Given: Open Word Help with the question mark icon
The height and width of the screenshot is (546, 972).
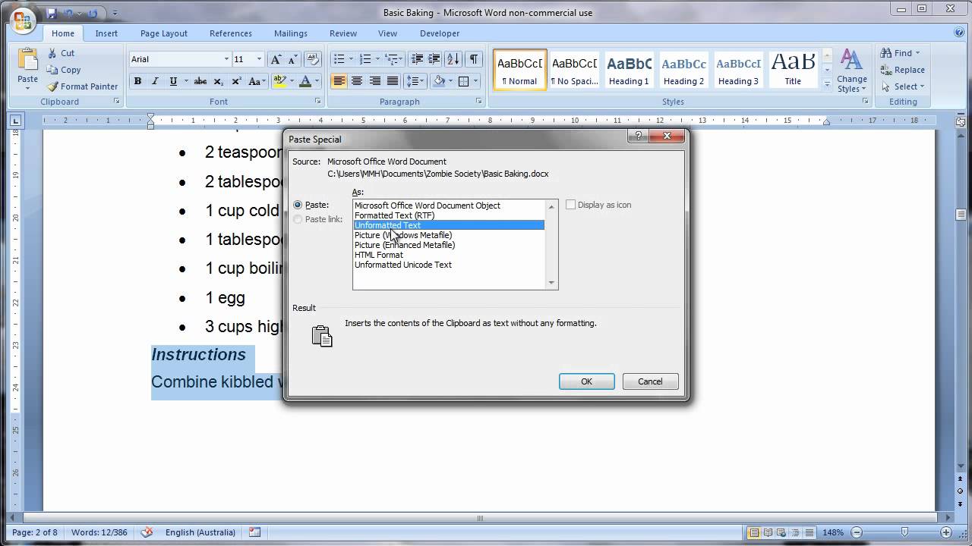Looking at the screenshot, I should tap(959, 33).
